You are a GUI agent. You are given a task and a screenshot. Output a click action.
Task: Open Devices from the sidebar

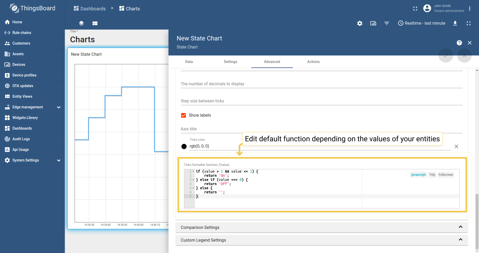(x=19, y=64)
